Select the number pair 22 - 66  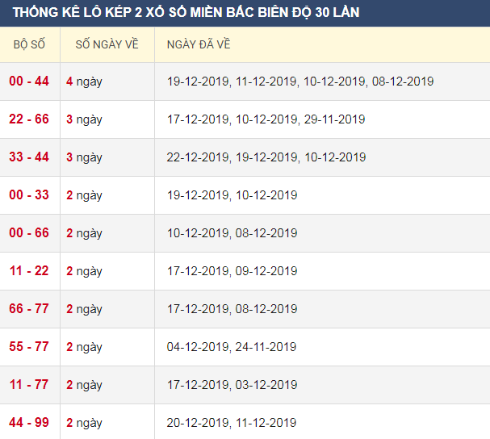click(x=29, y=119)
